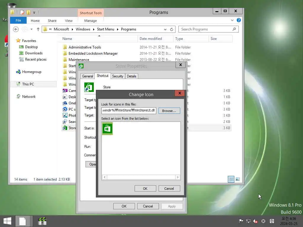
Task: Select the green Store icon in icon list
Action: [x=107, y=129]
